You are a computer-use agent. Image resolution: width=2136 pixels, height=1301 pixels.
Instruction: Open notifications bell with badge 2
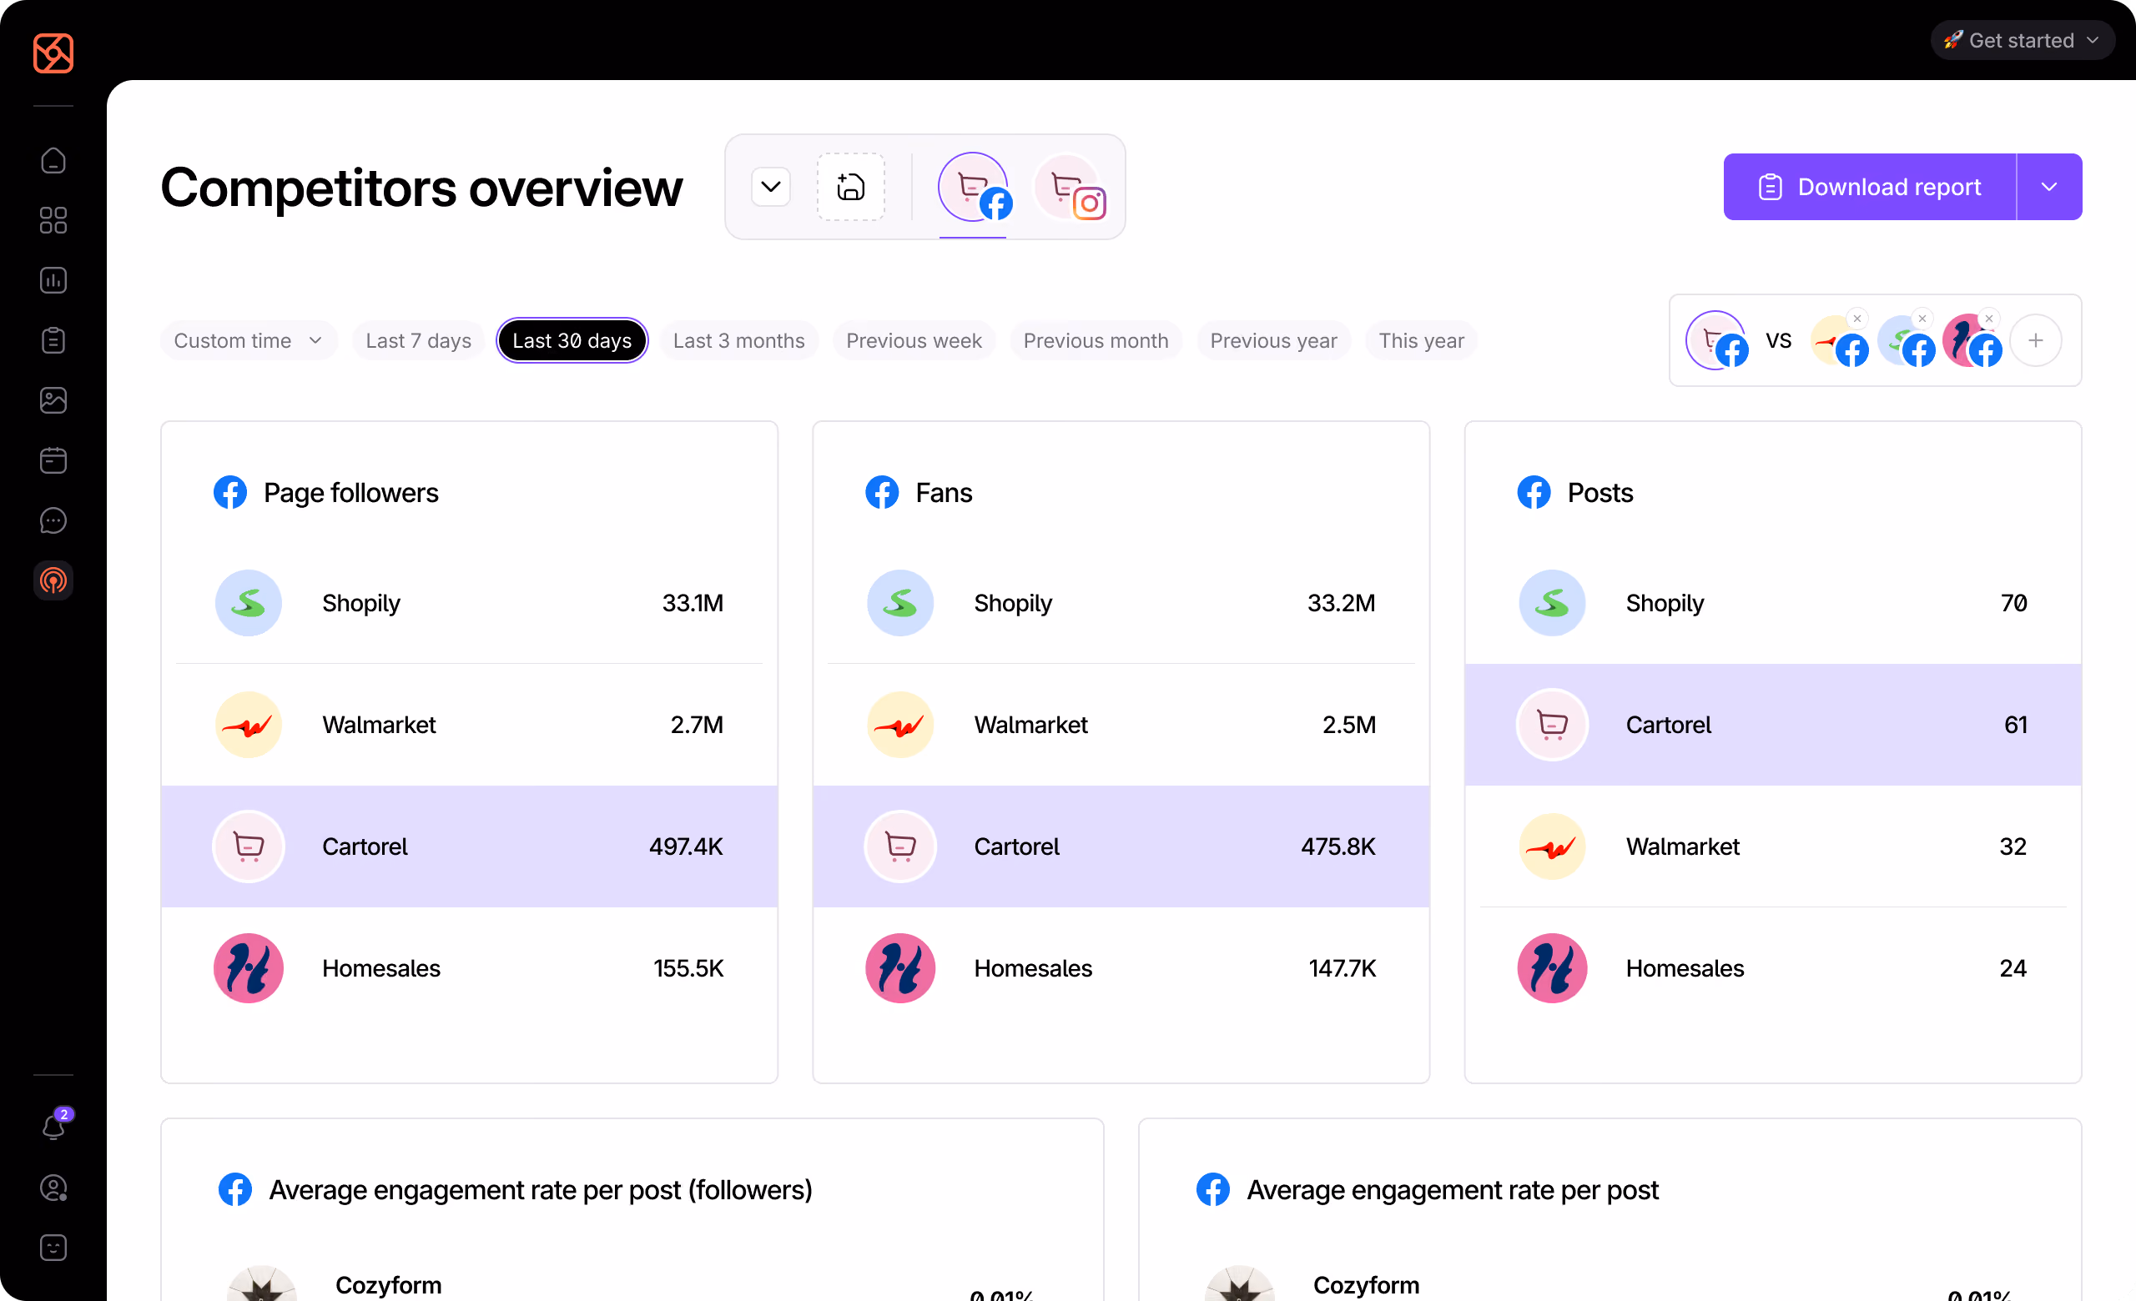pyautogui.click(x=53, y=1127)
